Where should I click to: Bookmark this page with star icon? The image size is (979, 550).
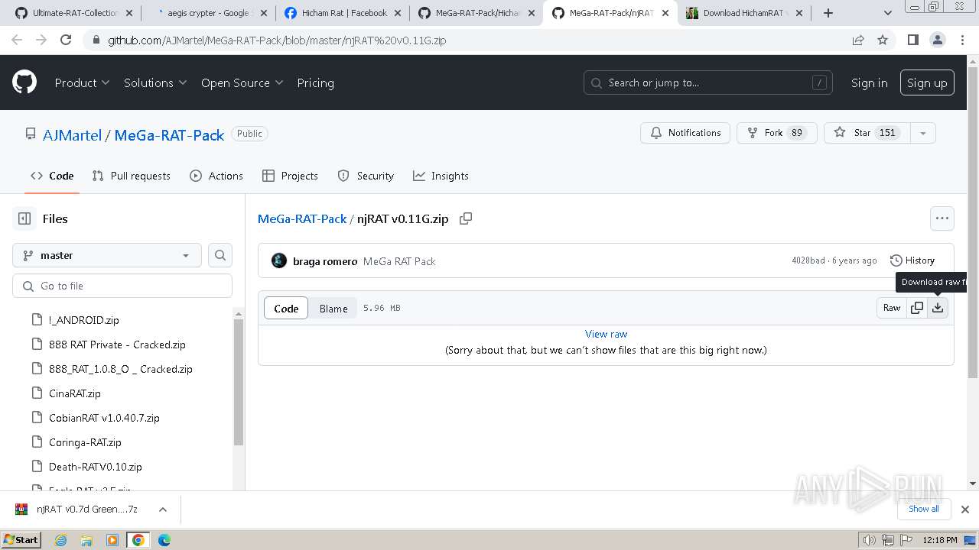[883, 40]
